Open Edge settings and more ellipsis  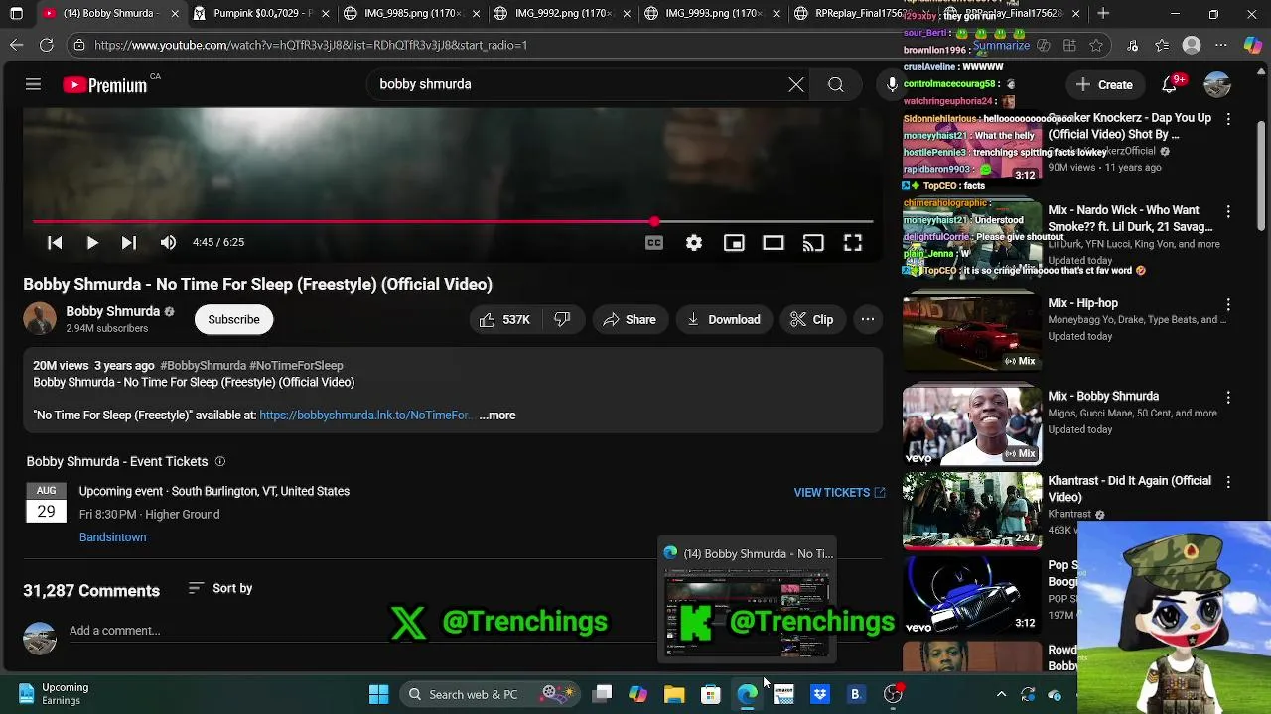[1222, 45]
